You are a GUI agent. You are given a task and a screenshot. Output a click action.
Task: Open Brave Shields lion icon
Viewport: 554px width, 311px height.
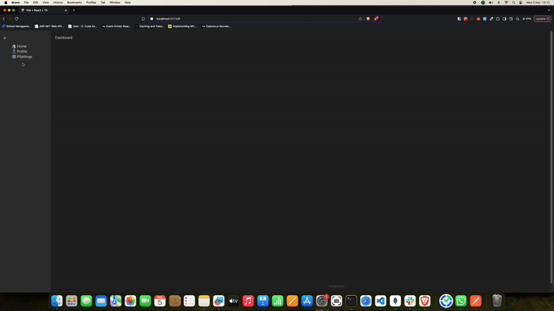tap(368, 19)
